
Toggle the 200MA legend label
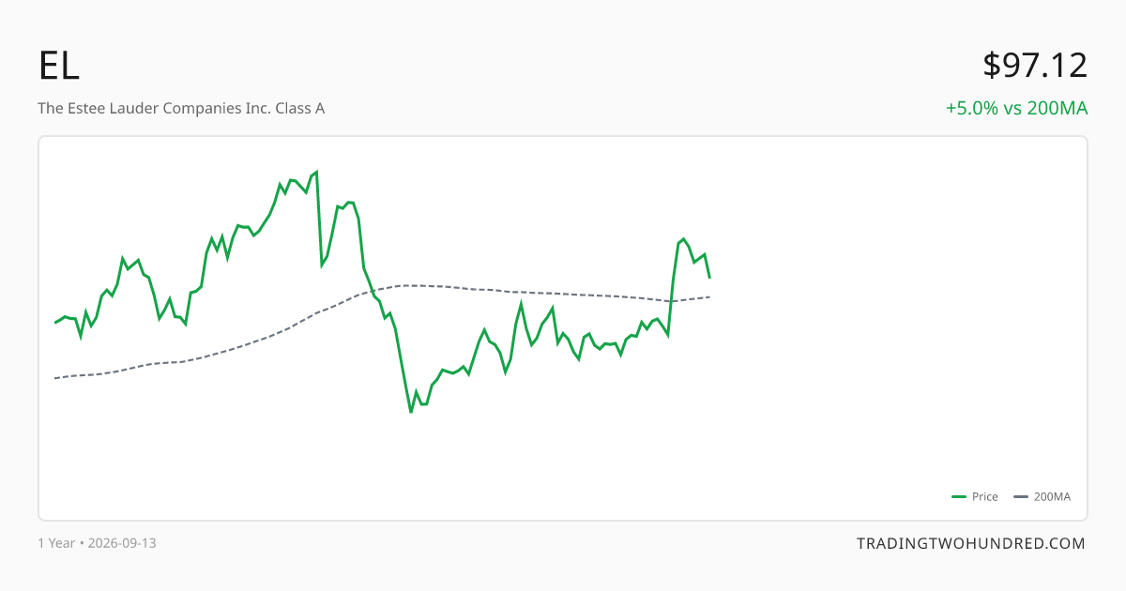(1052, 497)
